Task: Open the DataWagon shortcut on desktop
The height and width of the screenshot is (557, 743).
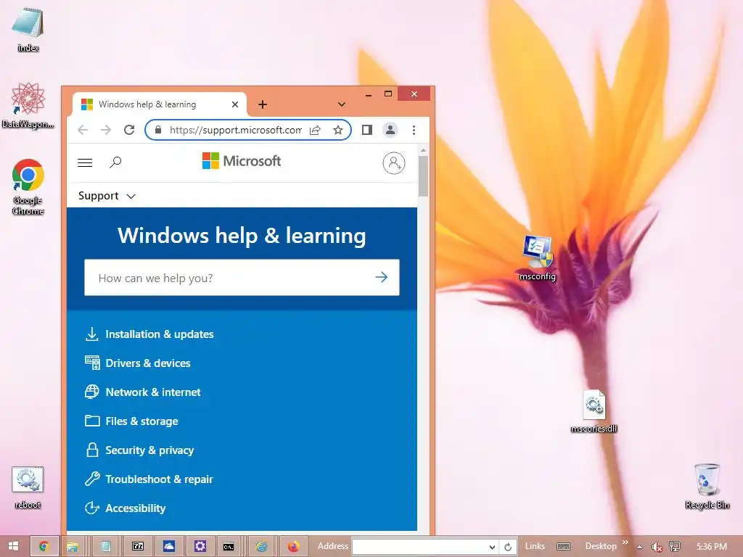Action: tap(28, 104)
